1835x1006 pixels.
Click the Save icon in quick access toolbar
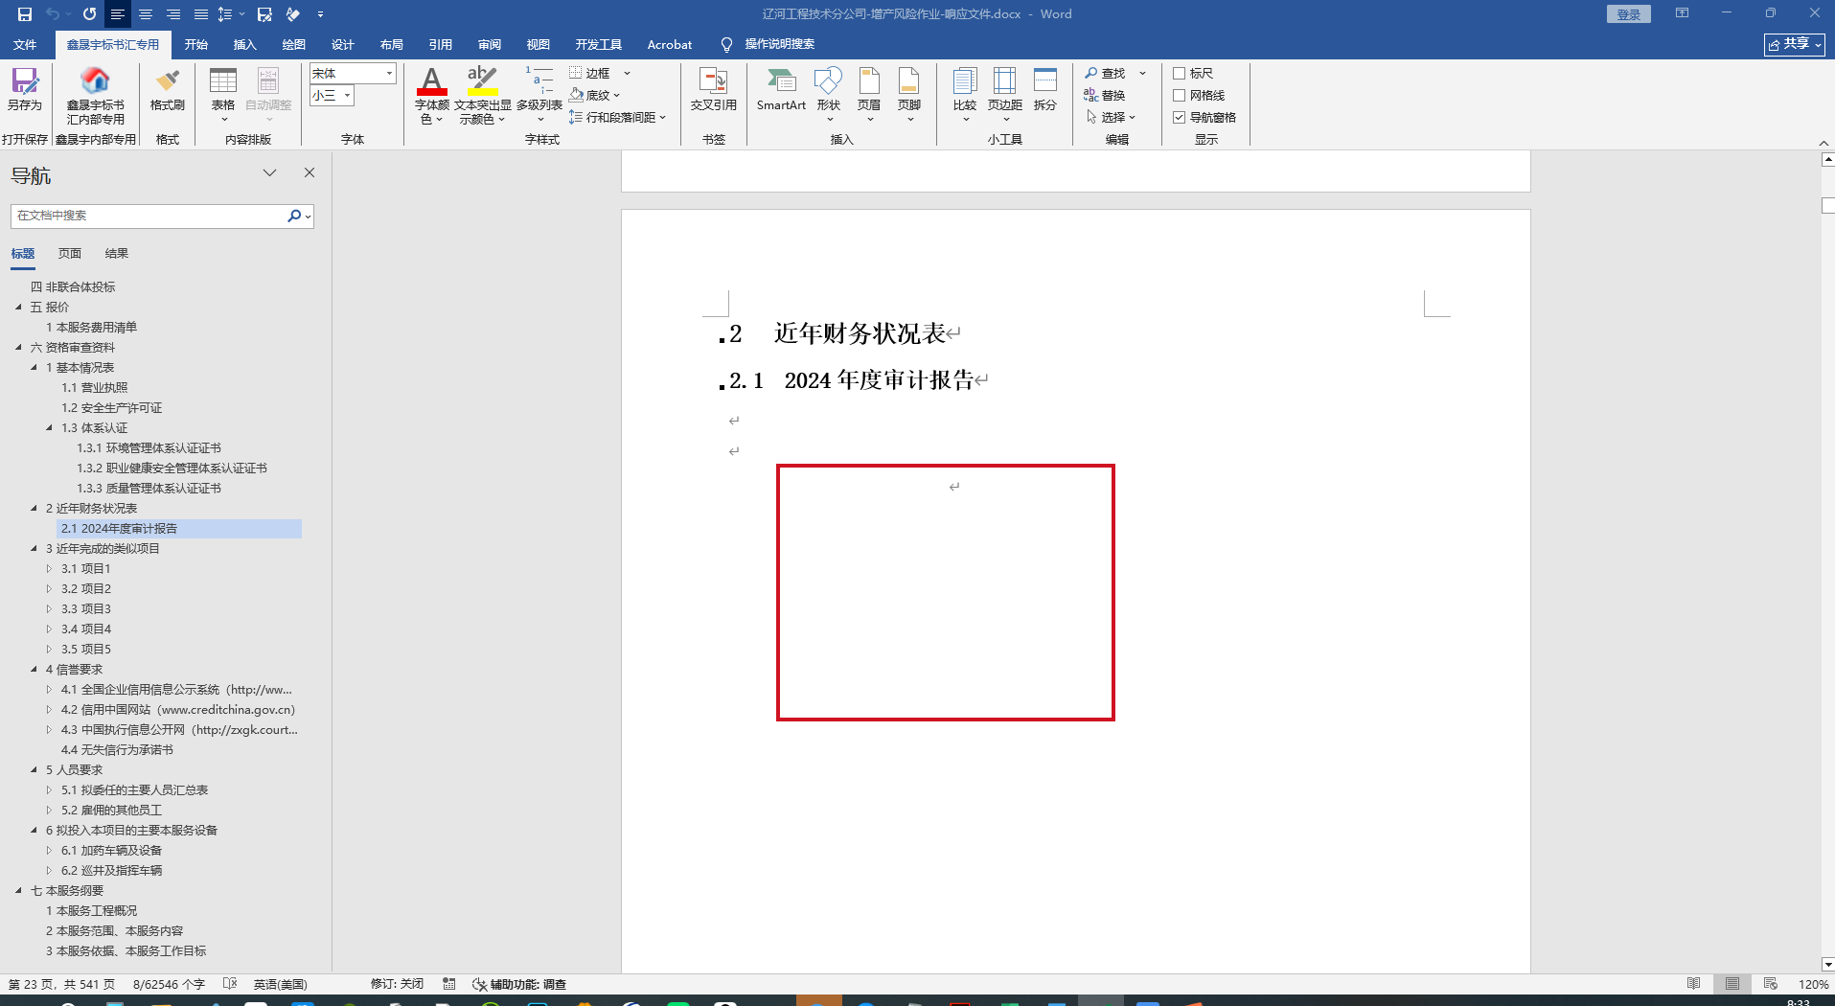pos(25,14)
